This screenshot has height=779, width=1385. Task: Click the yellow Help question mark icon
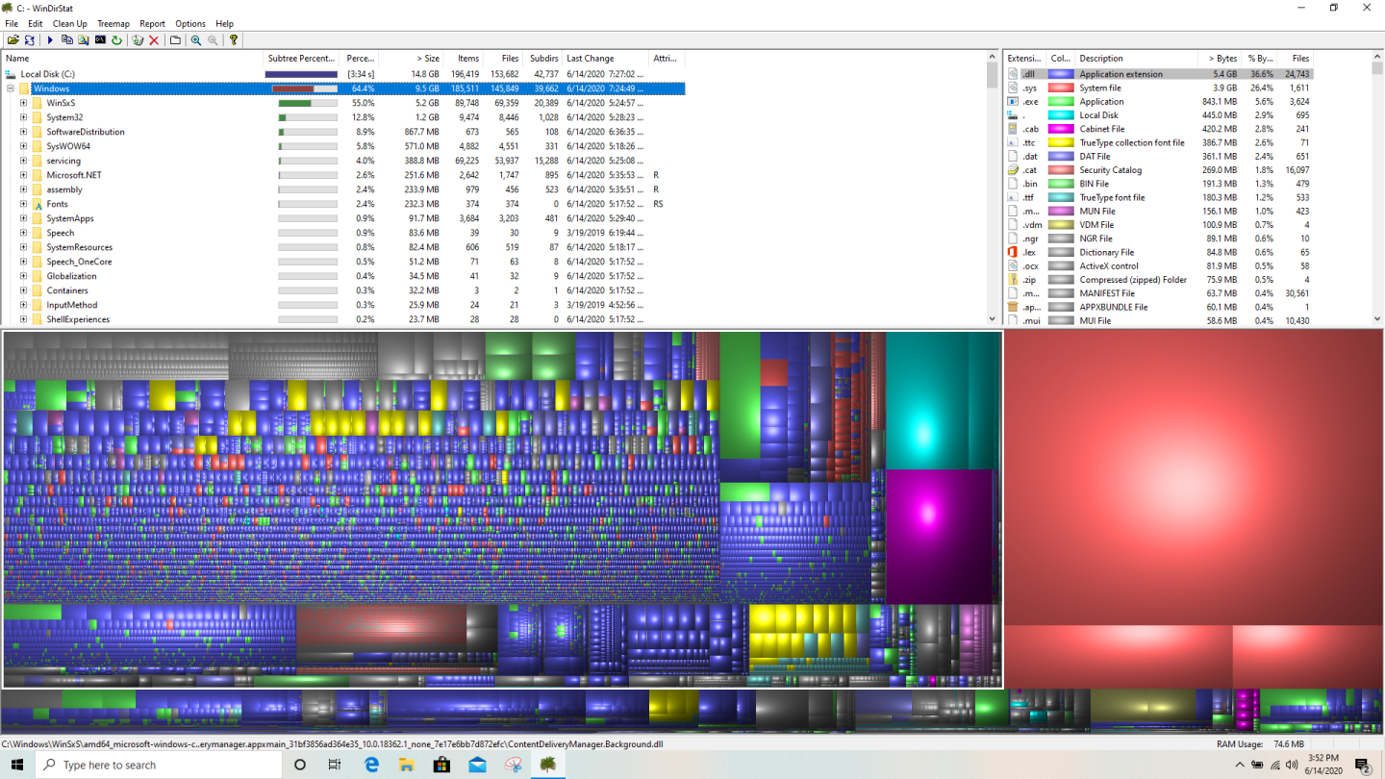click(x=234, y=40)
